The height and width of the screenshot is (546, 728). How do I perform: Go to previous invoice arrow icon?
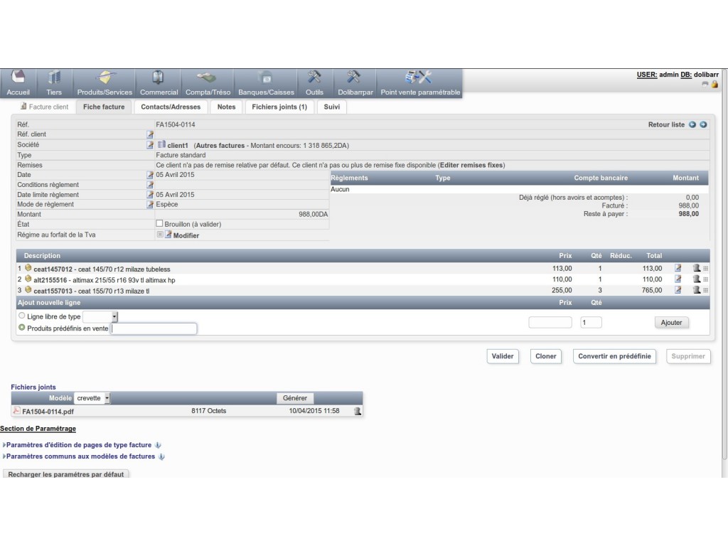(x=692, y=124)
